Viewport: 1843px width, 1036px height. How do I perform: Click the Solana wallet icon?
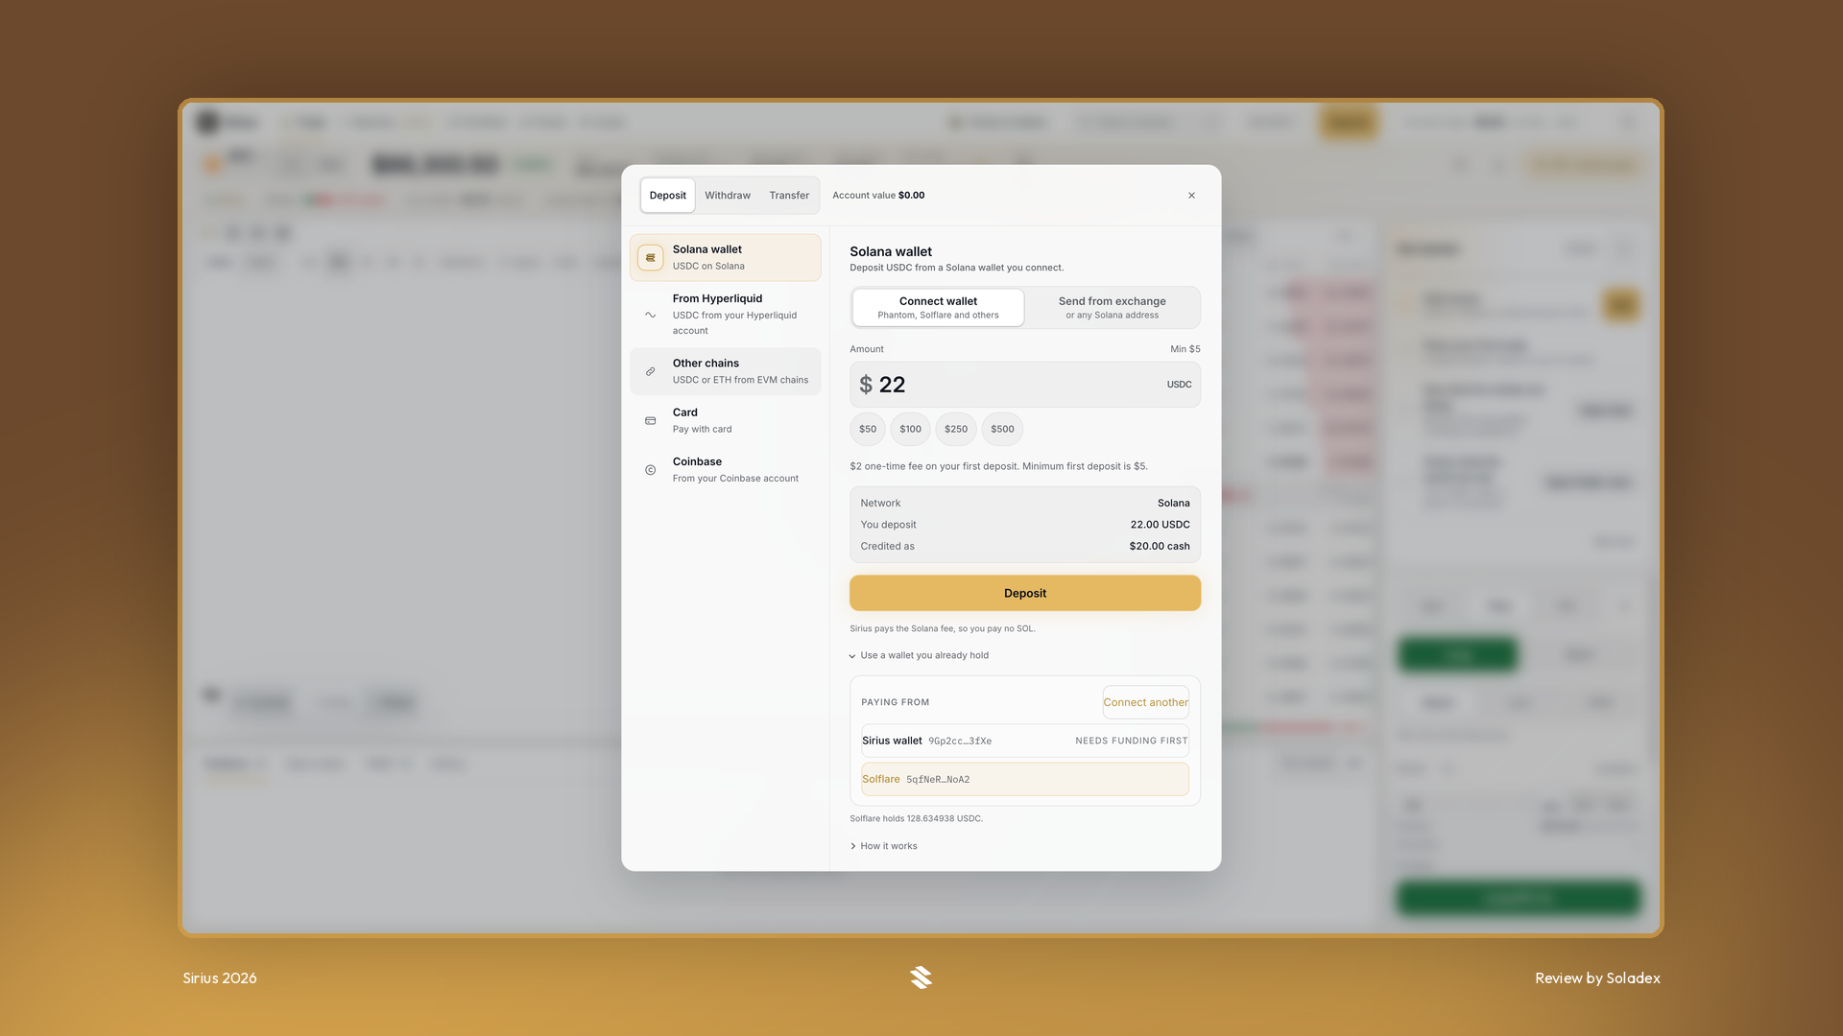tap(651, 257)
